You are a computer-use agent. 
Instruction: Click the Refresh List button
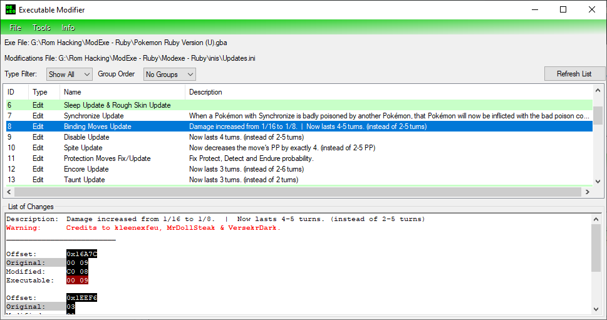pos(574,74)
